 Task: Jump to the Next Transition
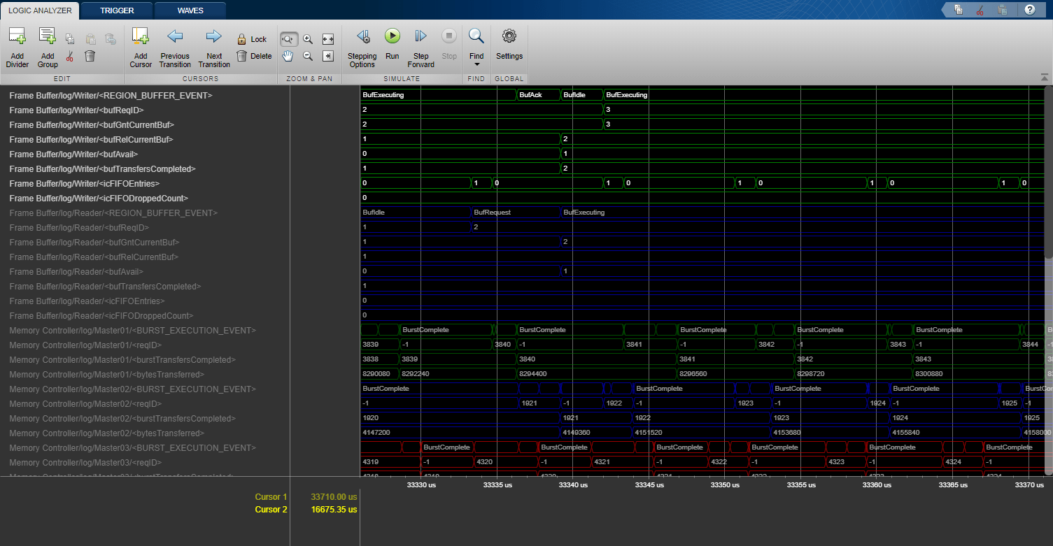[214, 48]
